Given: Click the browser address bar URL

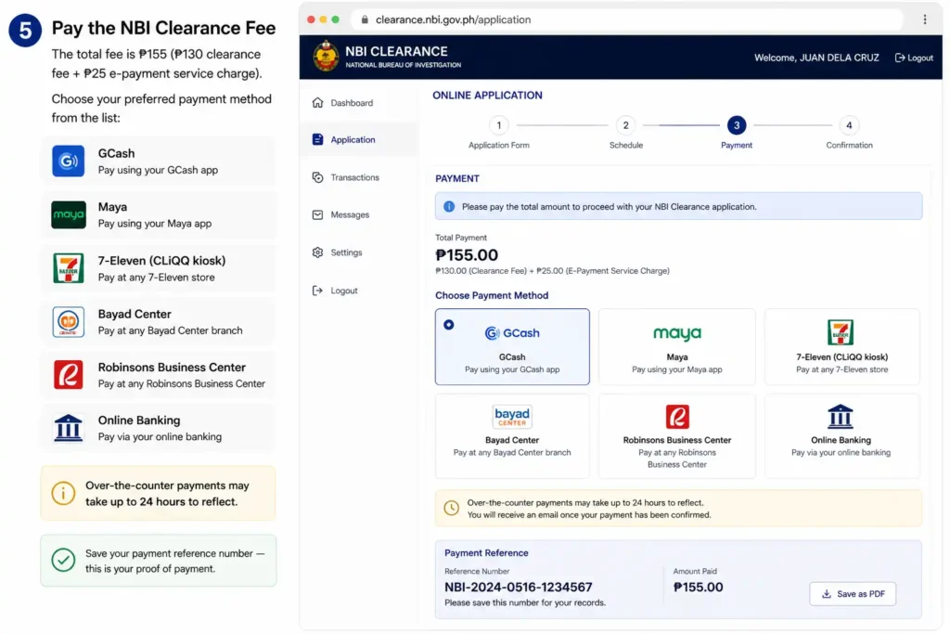Looking at the screenshot, I should (x=453, y=19).
